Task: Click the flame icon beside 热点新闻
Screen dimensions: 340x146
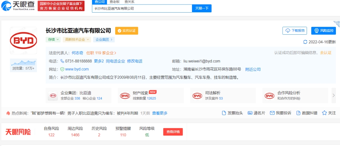Action: click(x=8, y=113)
